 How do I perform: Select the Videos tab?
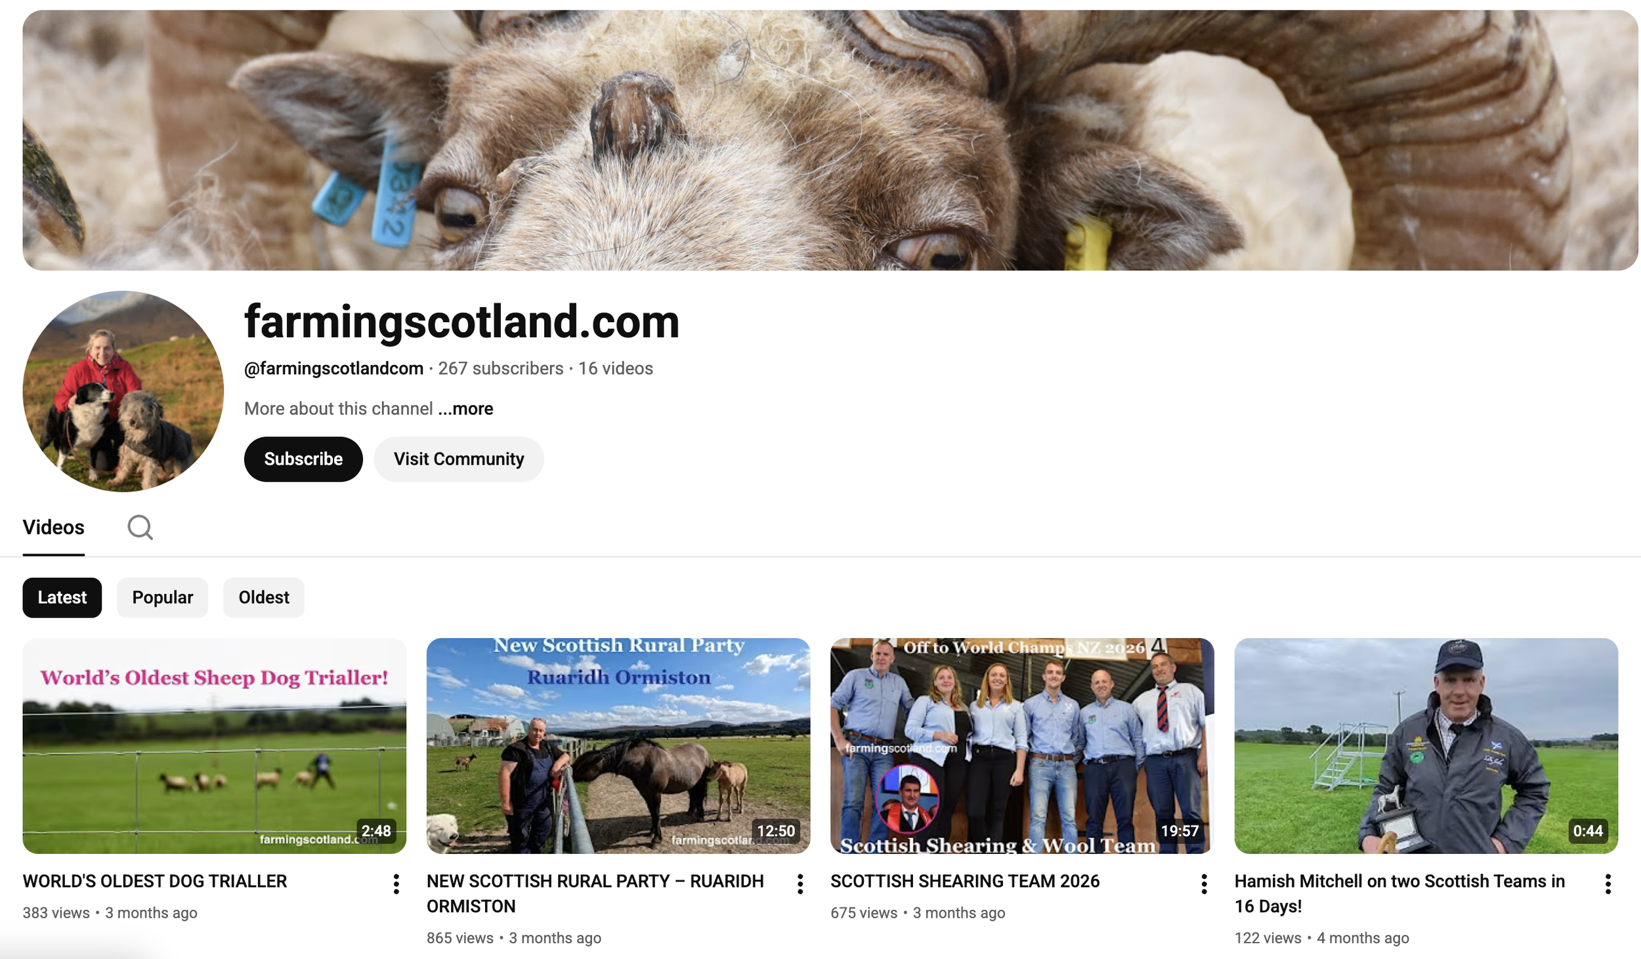[x=54, y=527]
